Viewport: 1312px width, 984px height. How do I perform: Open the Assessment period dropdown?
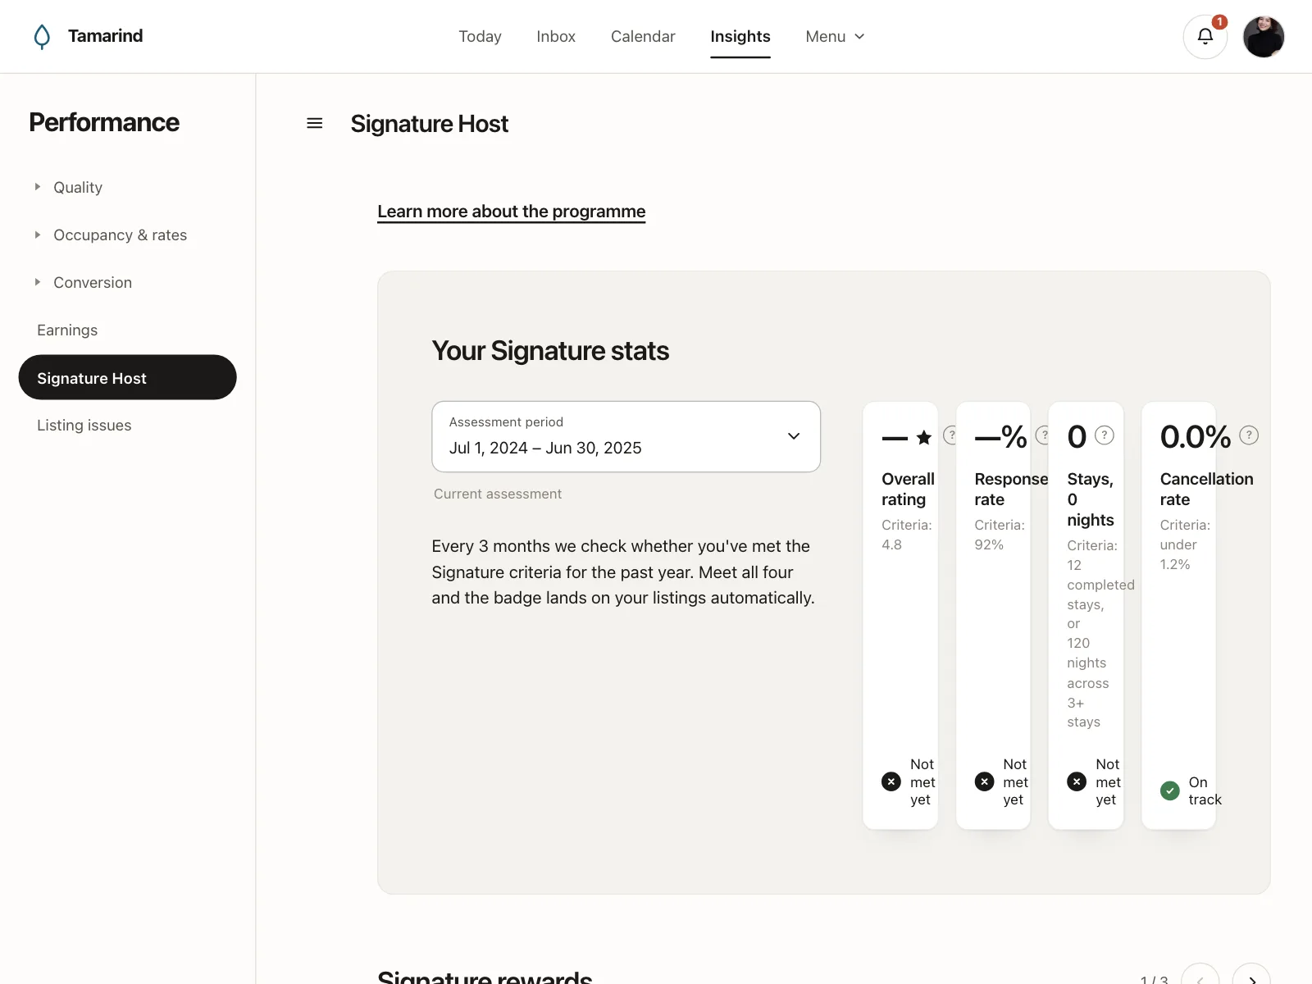tap(626, 436)
